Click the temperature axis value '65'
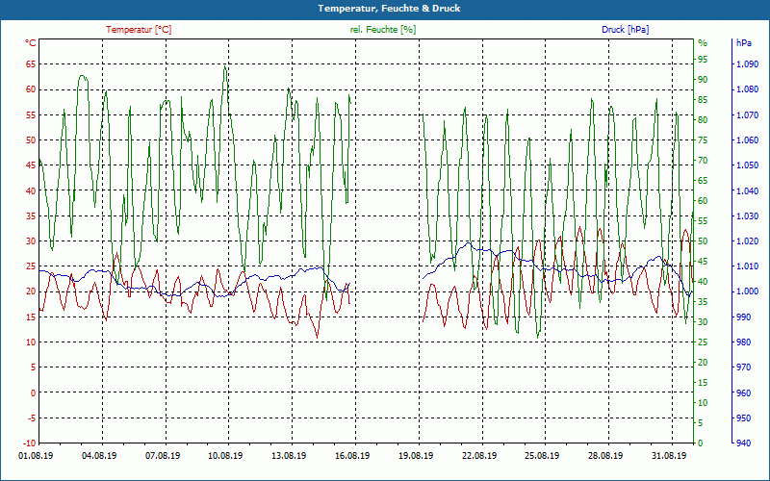This screenshot has height=481, width=770. tap(31, 63)
